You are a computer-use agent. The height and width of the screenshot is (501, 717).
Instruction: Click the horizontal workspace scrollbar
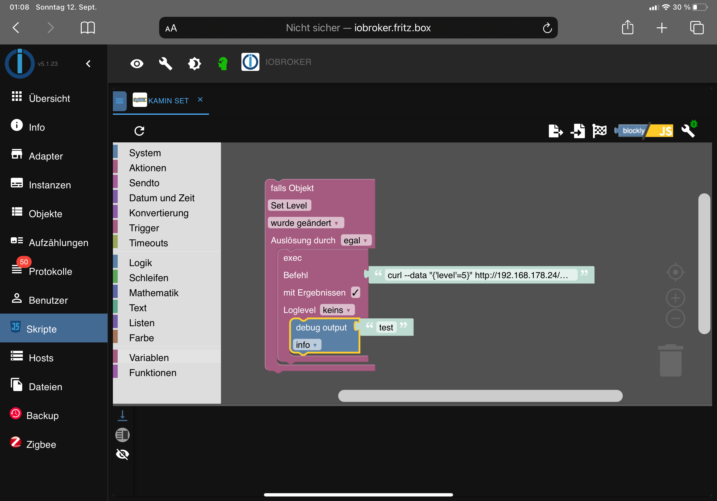point(480,396)
